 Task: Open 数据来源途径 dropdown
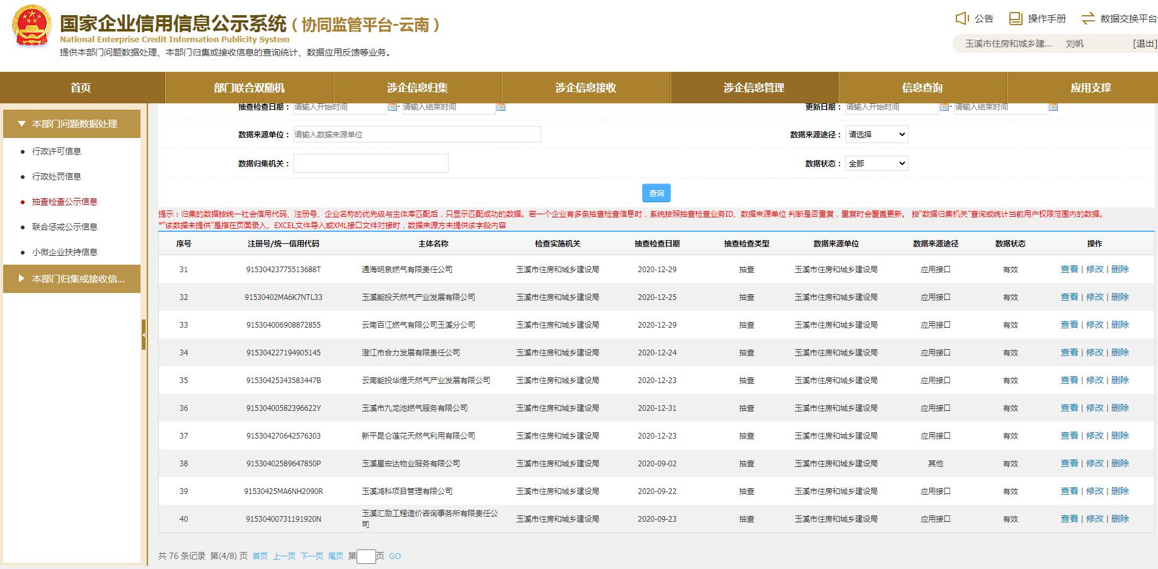[876, 134]
